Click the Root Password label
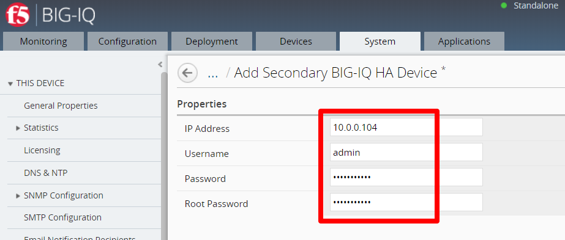 (216, 204)
